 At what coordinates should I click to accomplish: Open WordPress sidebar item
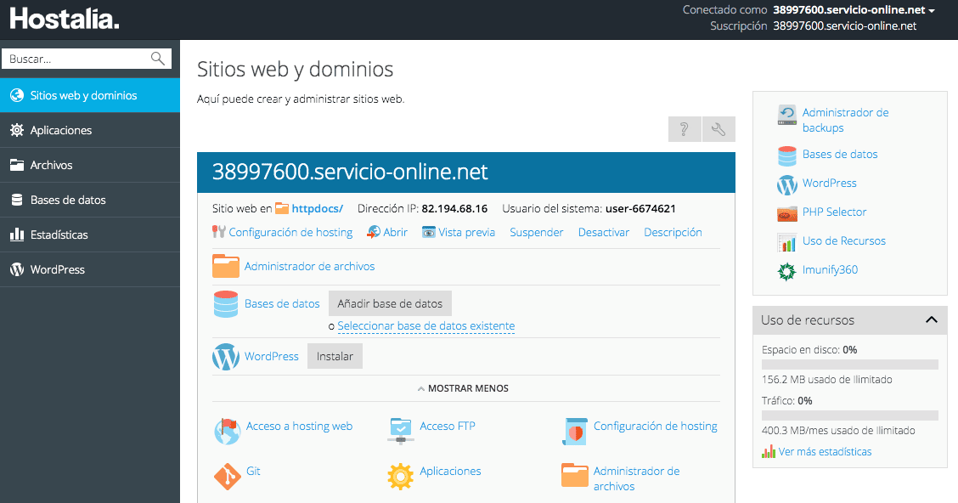tap(90, 269)
